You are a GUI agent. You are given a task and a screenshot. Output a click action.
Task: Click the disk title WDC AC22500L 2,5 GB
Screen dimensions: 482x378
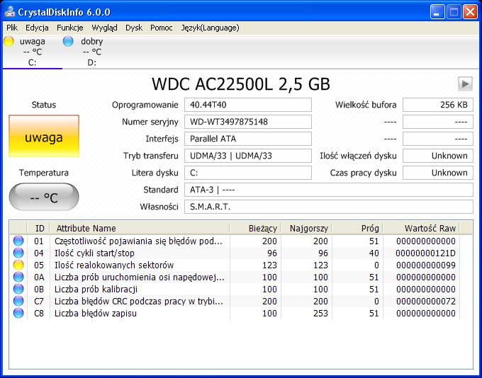pos(241,84)
